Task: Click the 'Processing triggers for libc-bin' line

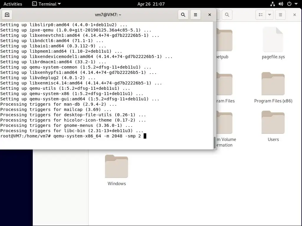Action: tap(72, 131)
